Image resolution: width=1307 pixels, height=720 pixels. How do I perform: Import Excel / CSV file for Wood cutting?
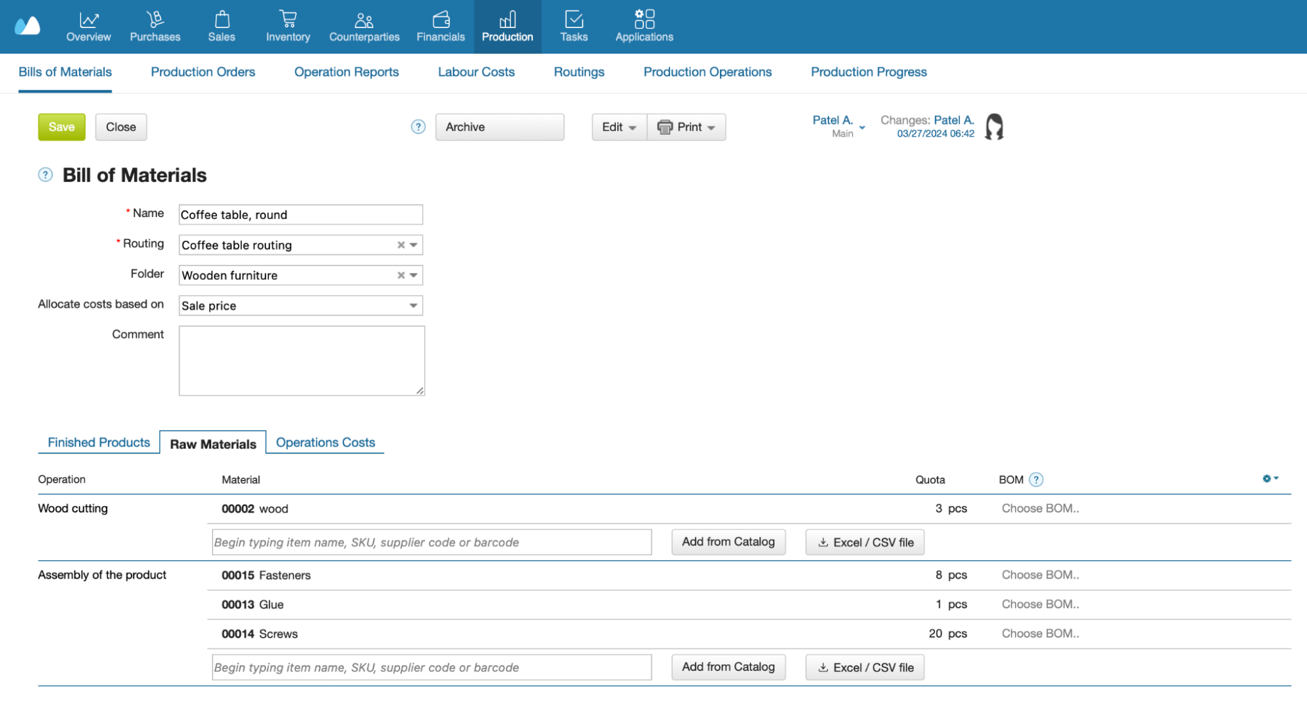865,542
